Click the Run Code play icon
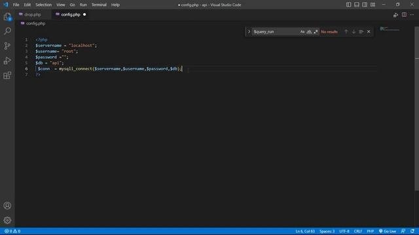Image resolution: width=419 pixels, height=235 pixels. [395, 15]
